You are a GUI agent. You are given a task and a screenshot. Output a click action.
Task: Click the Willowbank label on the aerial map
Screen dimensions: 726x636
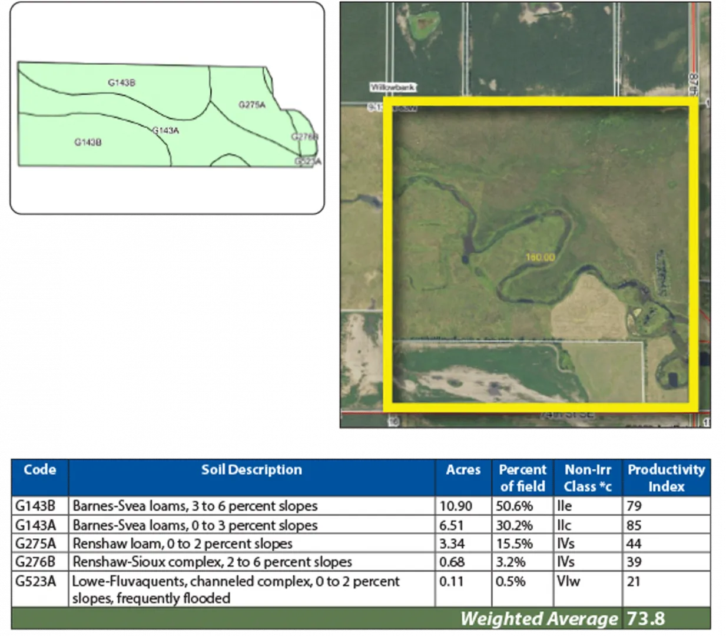click(x=393, y=88)
